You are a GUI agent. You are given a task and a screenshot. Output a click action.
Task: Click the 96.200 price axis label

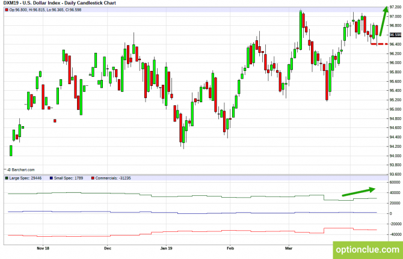[x=395, y=53]
